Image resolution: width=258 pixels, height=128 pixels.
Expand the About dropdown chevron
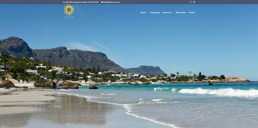(147, 13)
